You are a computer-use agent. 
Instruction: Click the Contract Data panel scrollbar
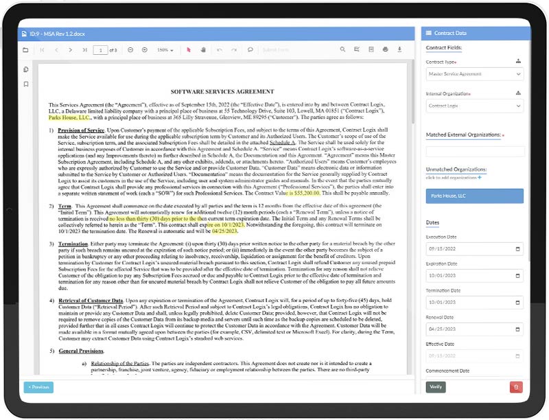(528, 150)
